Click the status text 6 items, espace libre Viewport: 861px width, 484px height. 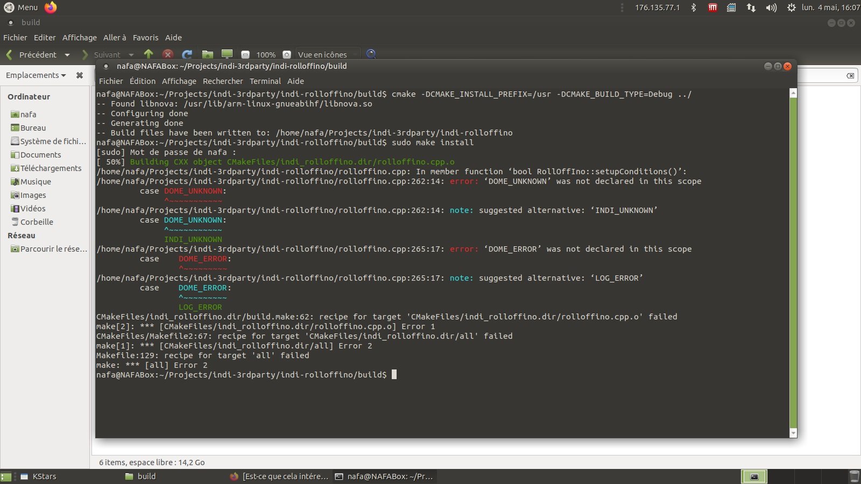152,462
